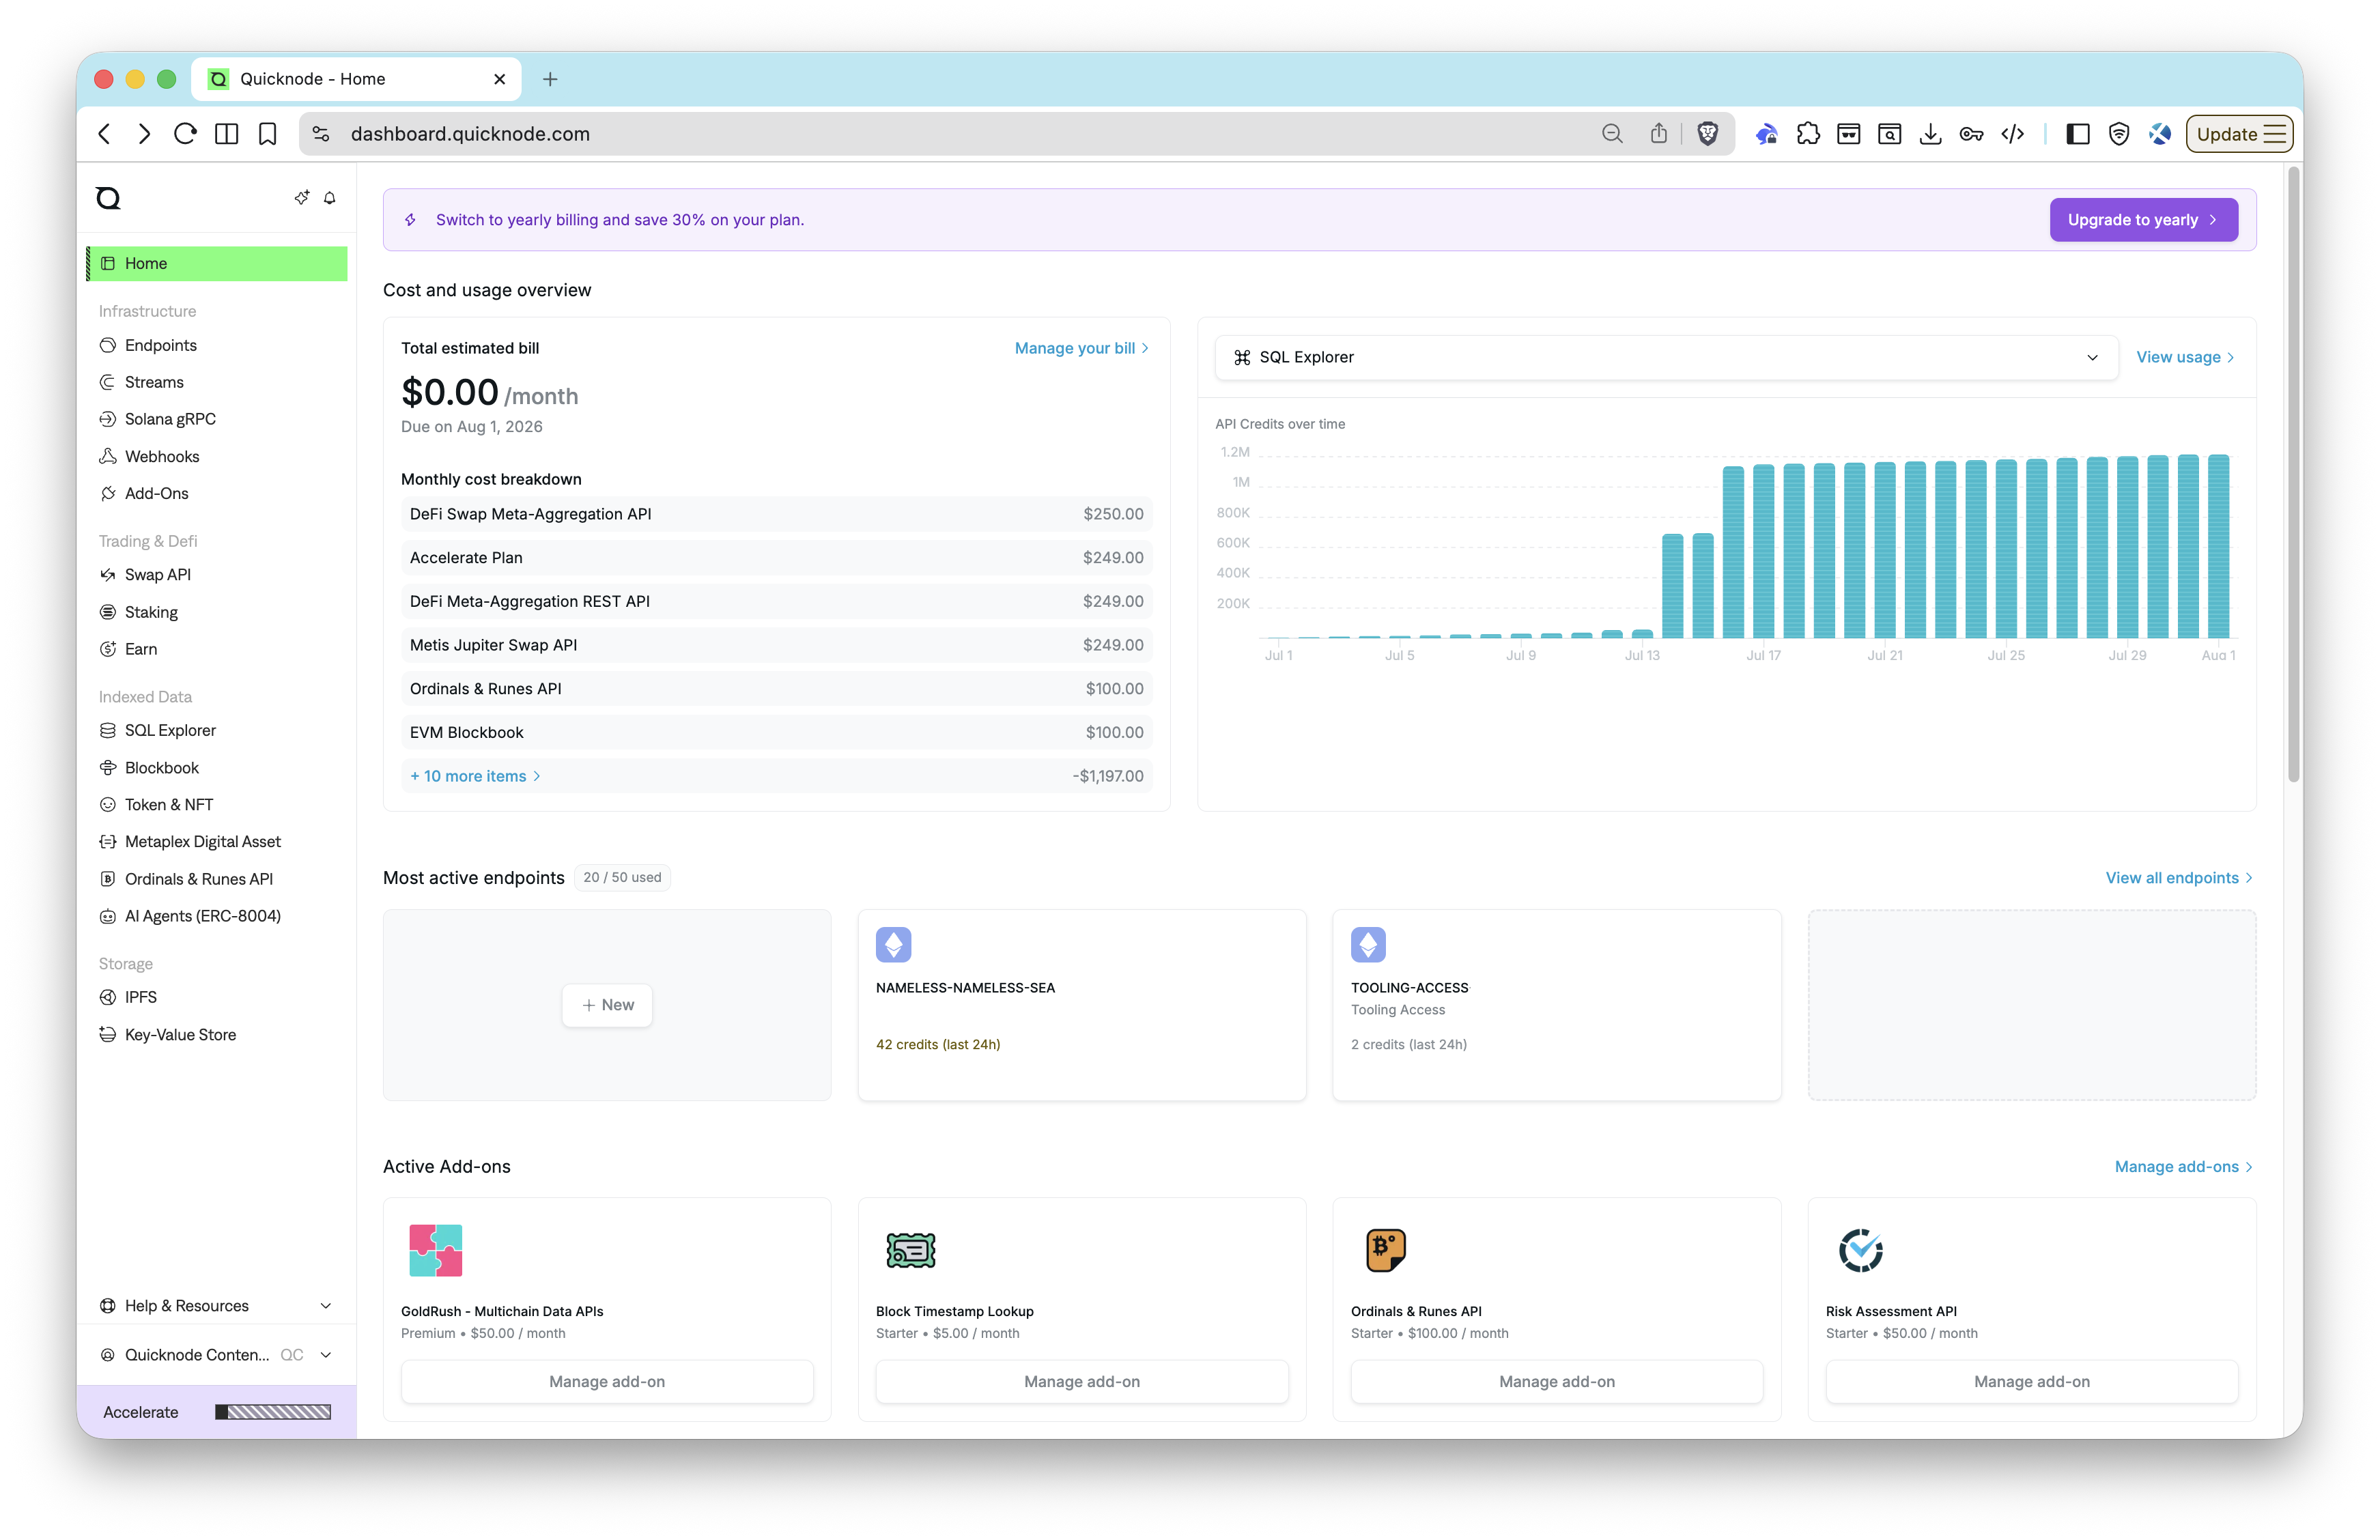2380x1540 pixels.
Task: Click the Risk Assessment API checkmark icon
Action: pyautogui.click(x=1861, y=1250)
